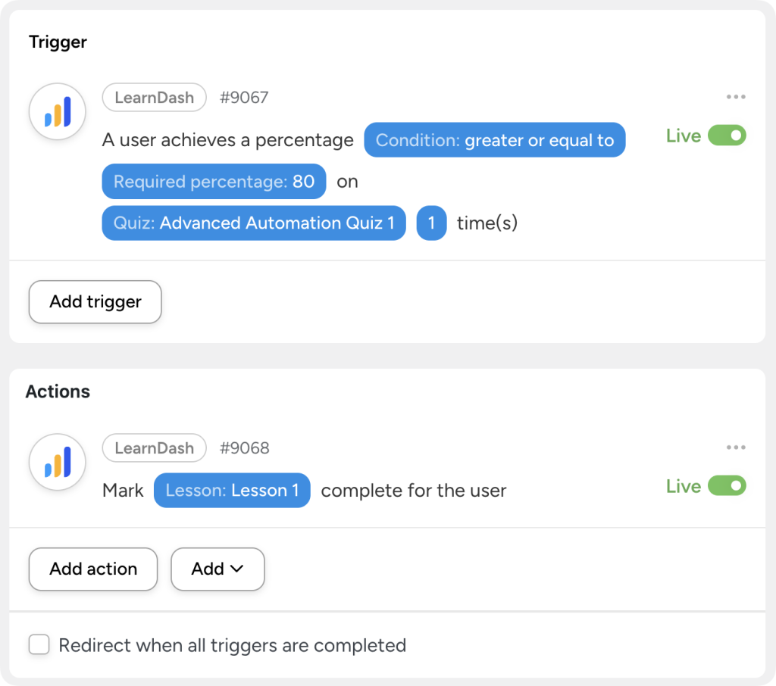Viewport: 776px width, 686px height.
Task: Click the Actions section heading
Action: coord(58,391)
